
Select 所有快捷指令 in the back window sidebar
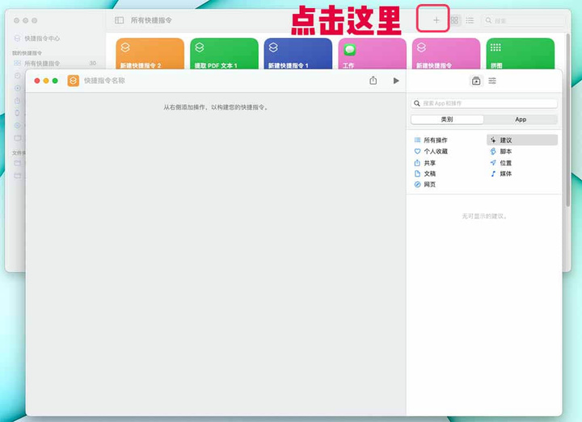point(55,64)
